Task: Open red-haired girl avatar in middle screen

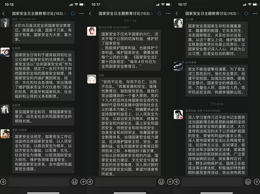Action: pyautogui.click(x=92, y=31)
